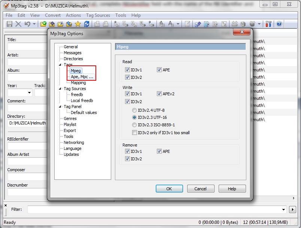Screen dimensions: 301x228
Task: Uncheck ID3v1 in the Read group
Action: [x=127, y=70]
